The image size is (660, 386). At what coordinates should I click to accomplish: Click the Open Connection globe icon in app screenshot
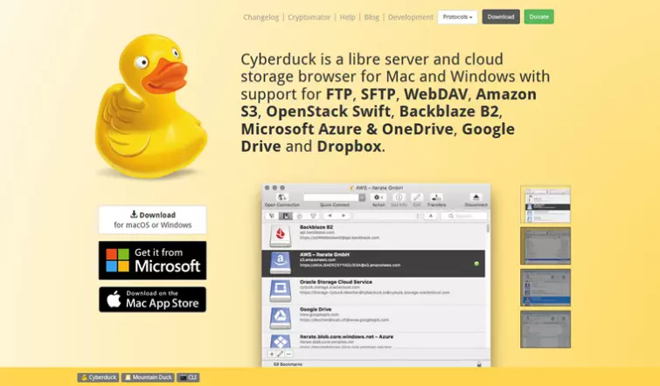click(281, 197)
